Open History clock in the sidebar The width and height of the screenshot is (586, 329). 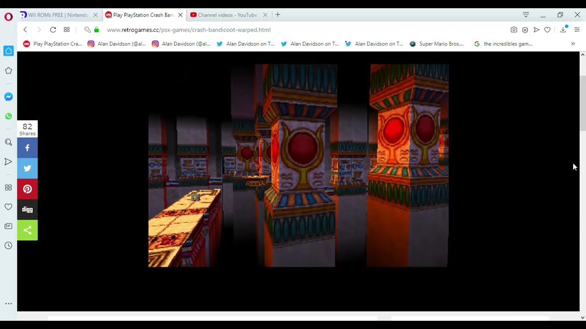[x=8, y=245]
